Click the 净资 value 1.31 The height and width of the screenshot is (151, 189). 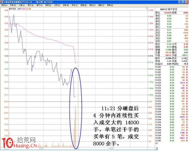click(169, 61)
